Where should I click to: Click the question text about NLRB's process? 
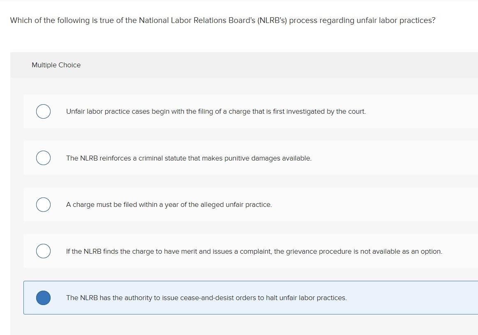[222, 20]
